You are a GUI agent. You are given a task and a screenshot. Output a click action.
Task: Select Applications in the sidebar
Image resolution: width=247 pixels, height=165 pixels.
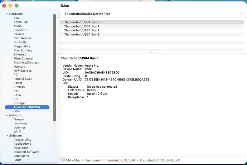point(22,144)
